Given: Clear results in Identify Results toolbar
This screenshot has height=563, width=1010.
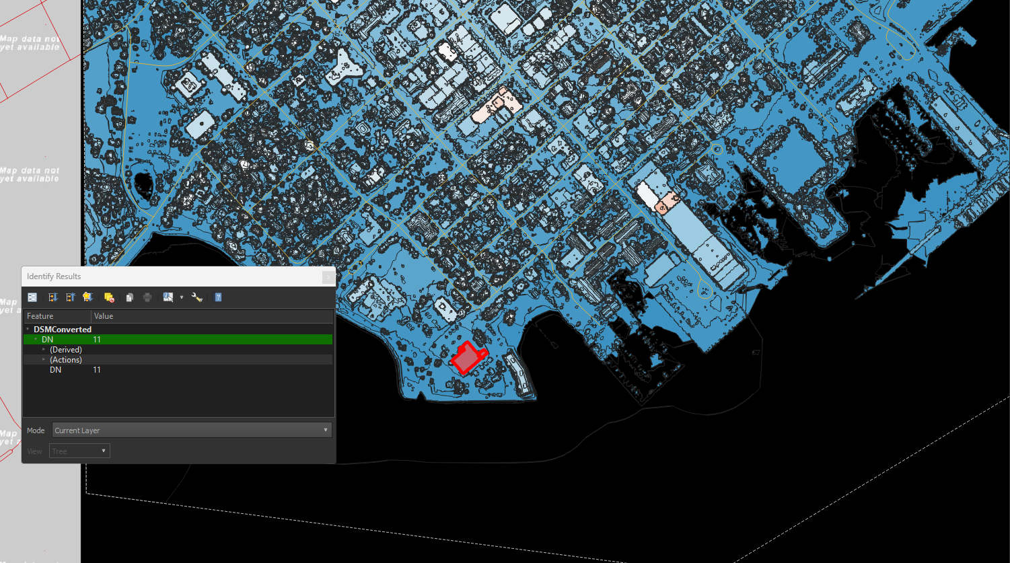Looking at the screenshot, I should pos(109,297).
